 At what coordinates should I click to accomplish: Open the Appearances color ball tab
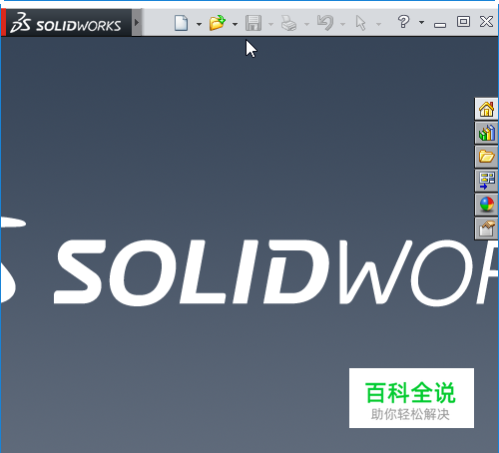[x=486, y=205]
